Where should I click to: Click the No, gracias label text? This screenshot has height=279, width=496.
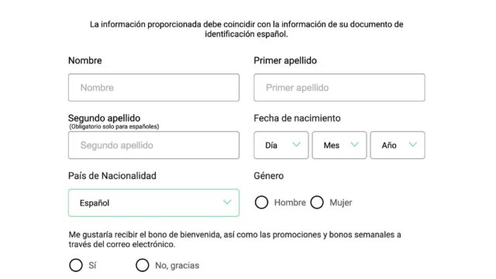click(x=177, y=265)
